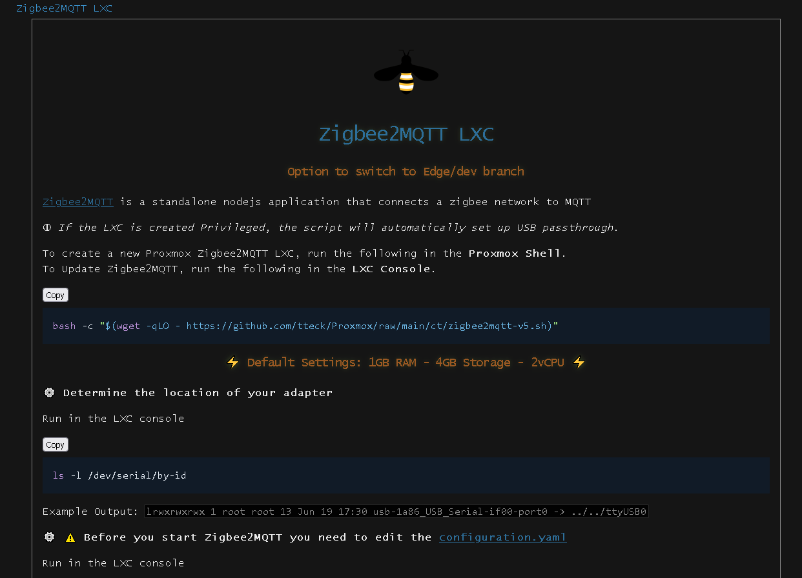This screenshot has height=578, width=802.
Task: Click Option to switch to Edge/dev branch
Action: tap(406, 172)
